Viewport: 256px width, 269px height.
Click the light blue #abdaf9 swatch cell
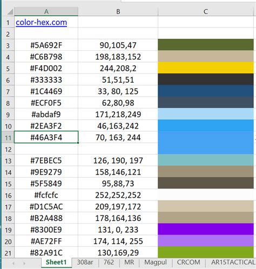206,114
